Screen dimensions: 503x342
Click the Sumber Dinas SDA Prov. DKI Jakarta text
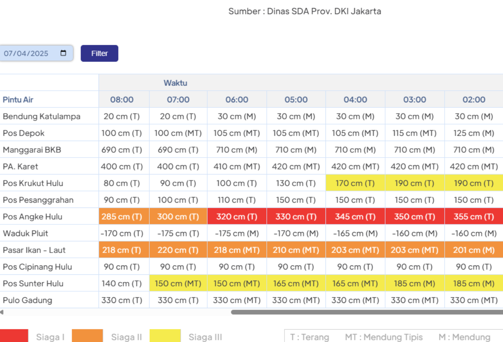pos(305,11)
